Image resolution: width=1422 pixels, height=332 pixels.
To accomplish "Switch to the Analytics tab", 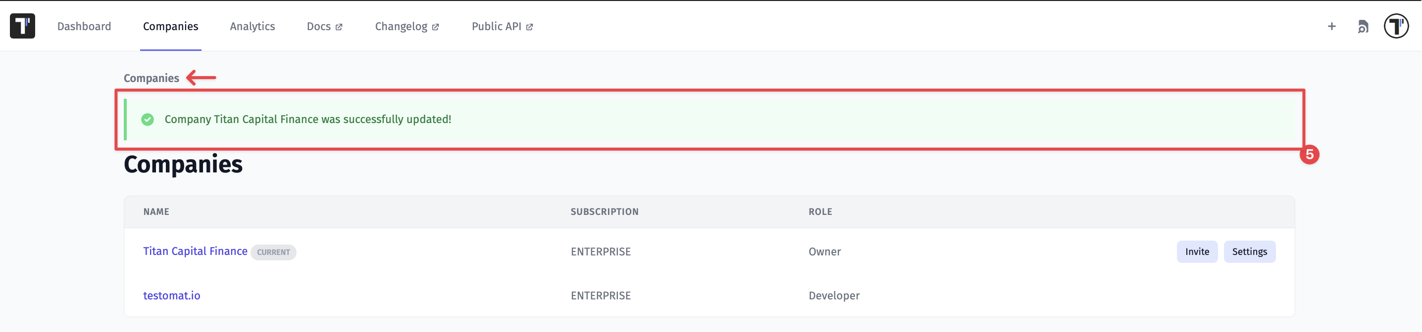I will click(253, 26).
